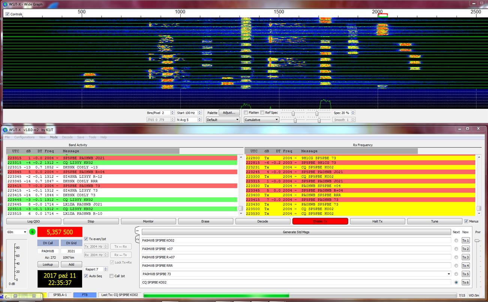This screenshot has height=302, width=488.
Task: Click the N Avg 5 spinner arrows
Action: click(199, 120)
